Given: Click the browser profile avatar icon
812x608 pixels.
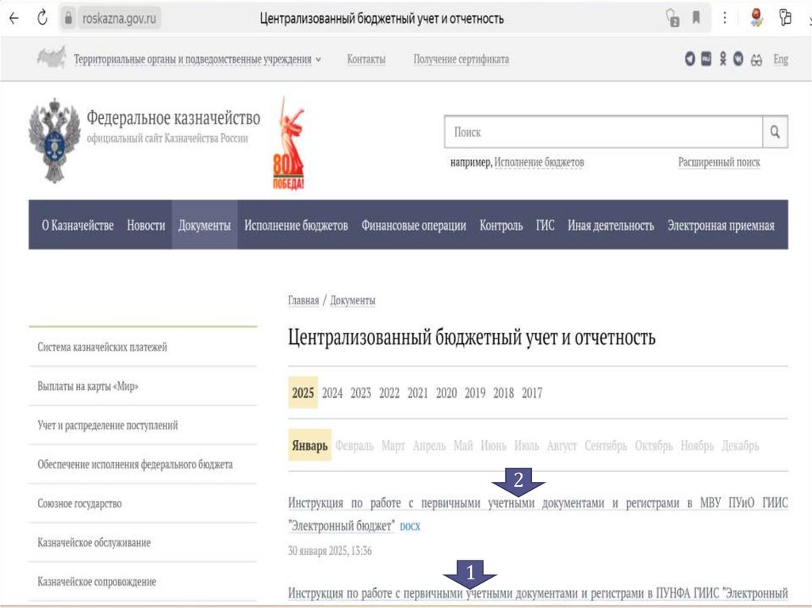Looking at the screenshot, I should [756, 17].
